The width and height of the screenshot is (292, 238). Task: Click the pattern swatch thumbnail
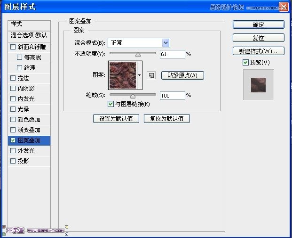123,75
